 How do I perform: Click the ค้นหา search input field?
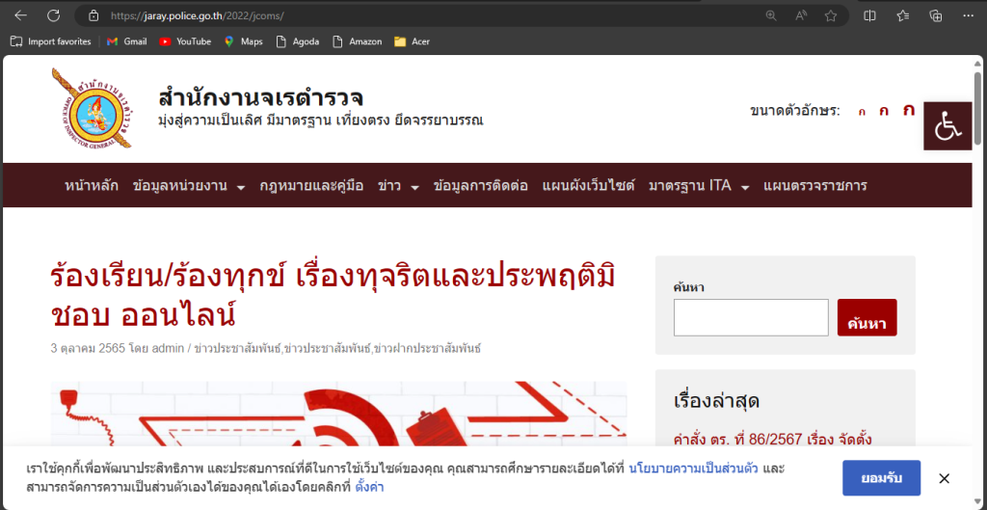pos(751,317)
